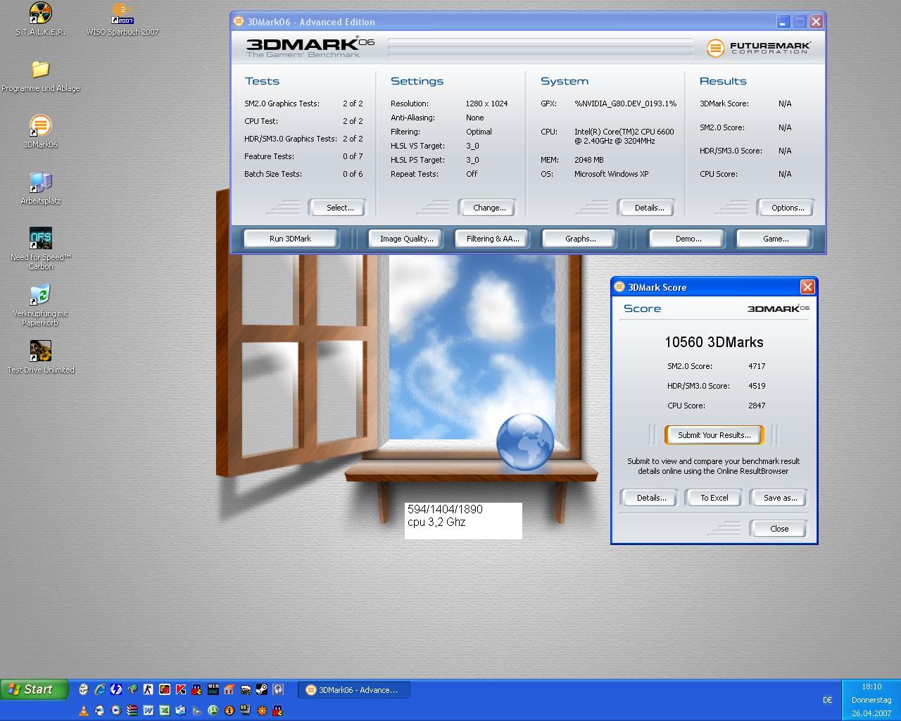Image resolution: width=901 pixels, height=721 pixels.
Task: Open the WIN SSL quick launch icon
Action: coord(213,689)
